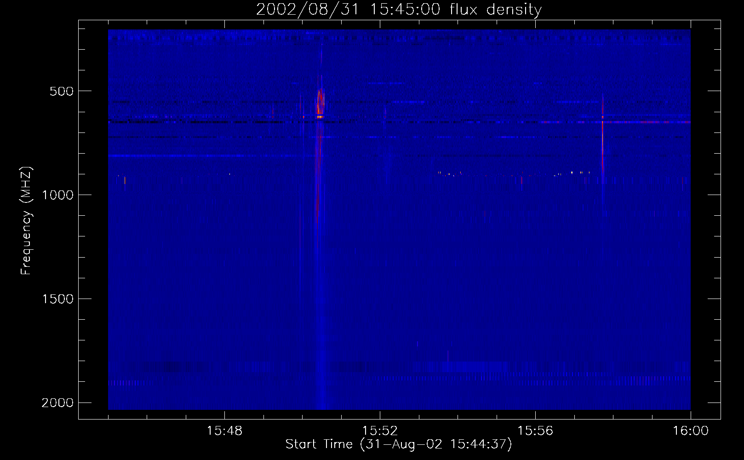744x460 pixels.
Task: Click the 16:00 time tick label
Action: (691, 431)
